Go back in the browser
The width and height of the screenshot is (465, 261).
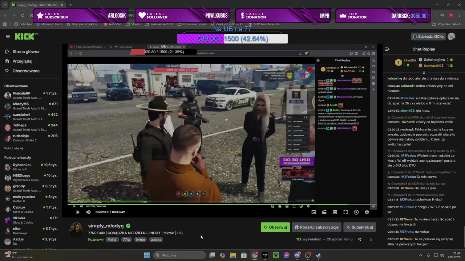[x=5, y=15]
